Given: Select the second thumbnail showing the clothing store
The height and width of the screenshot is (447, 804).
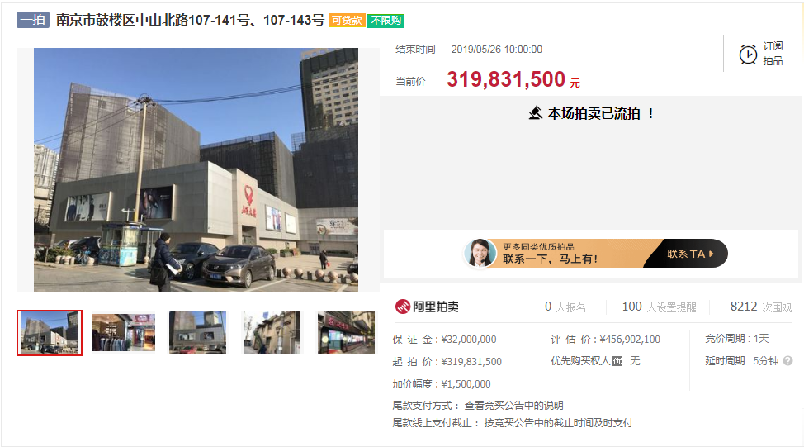Looking at the screenshot, I should click(124, 333).
